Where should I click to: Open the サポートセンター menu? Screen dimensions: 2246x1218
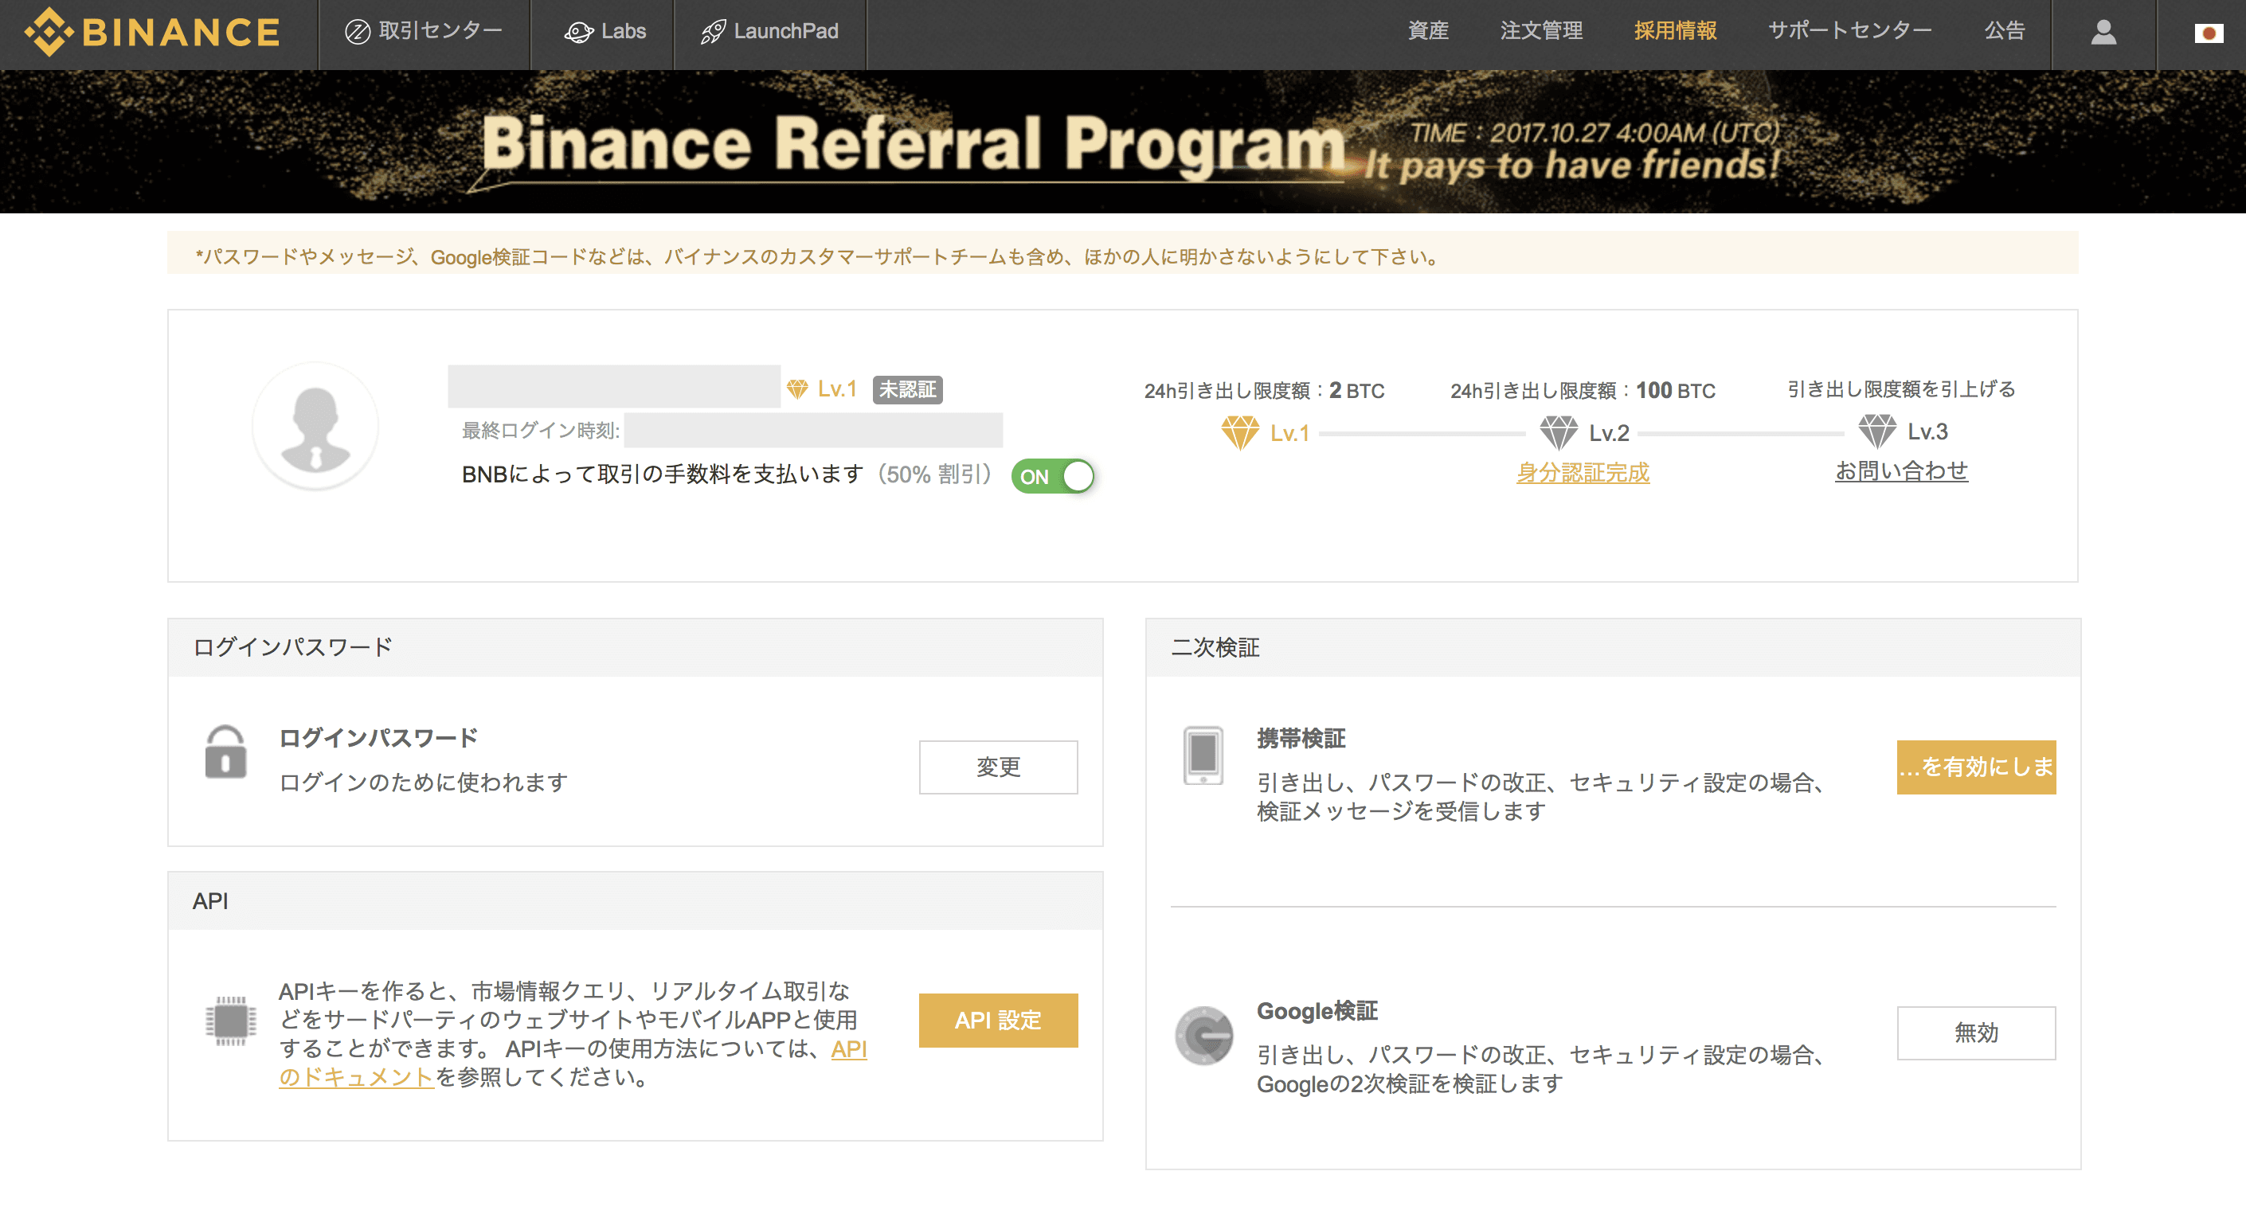[x=1849, y=30]
